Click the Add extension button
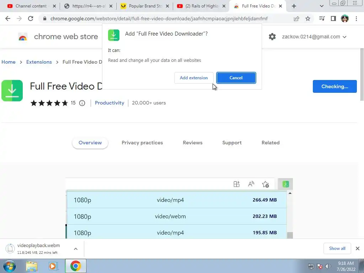 pos(194,78)
